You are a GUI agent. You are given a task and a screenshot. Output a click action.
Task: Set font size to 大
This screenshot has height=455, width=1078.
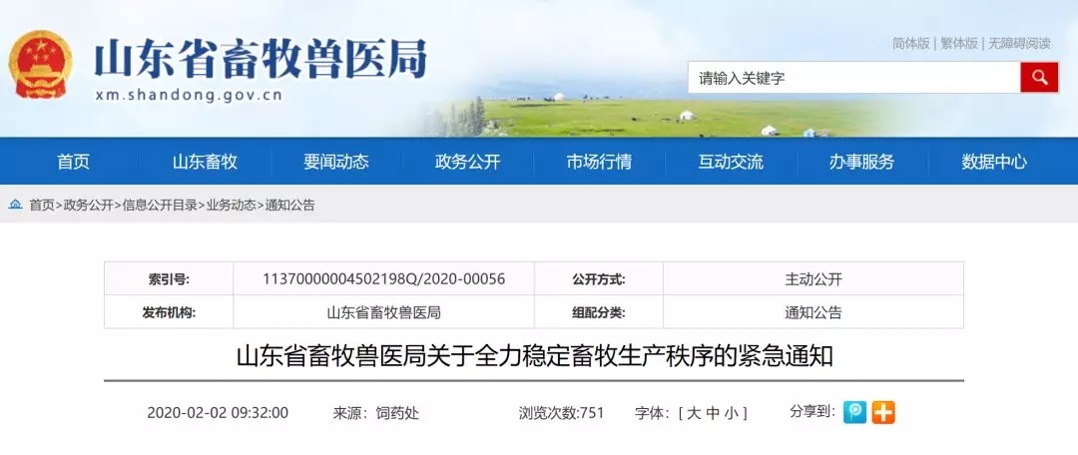(x=694, y=413)
